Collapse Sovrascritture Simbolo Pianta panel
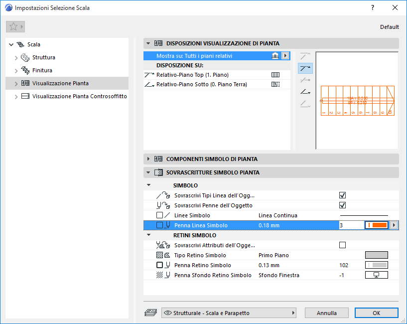 148,172
